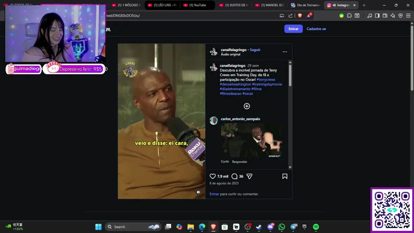Toggle the reel's audio speaker button

pyautogui.click(x=199, y=192)
